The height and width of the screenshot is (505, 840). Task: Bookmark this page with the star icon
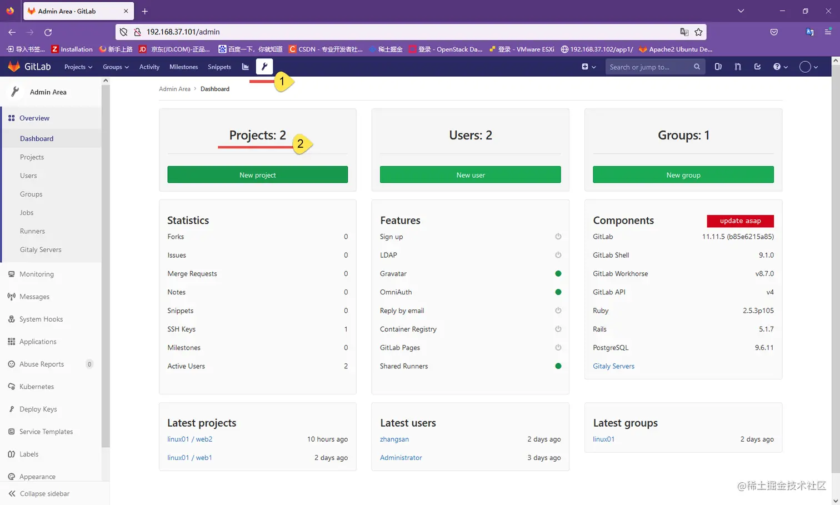click(698, 32)
